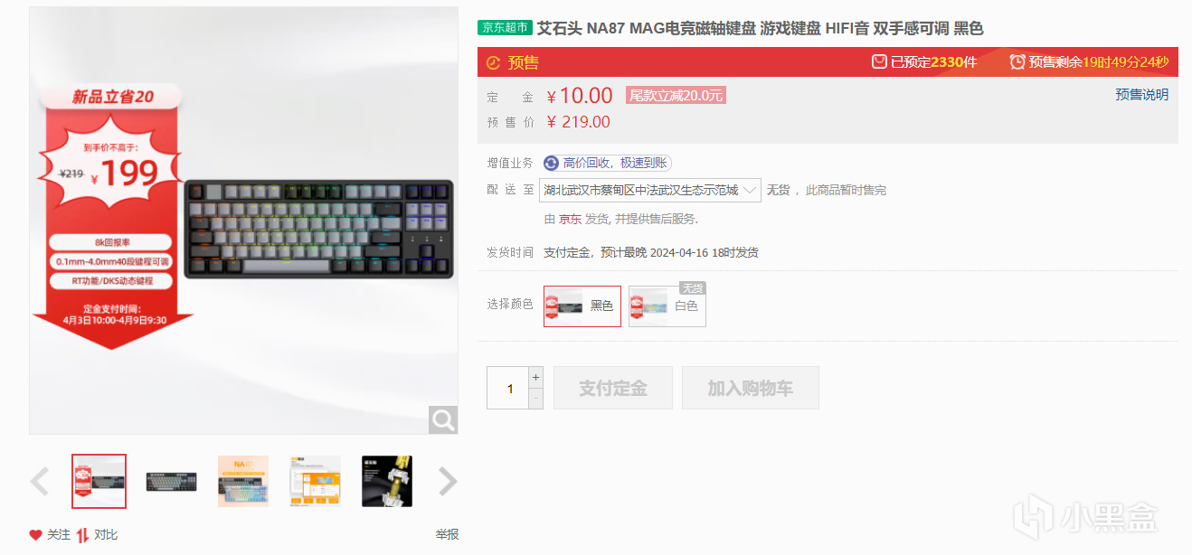
Task: Click the 已预定 bag icon
Action: click(x=879, y=61)
